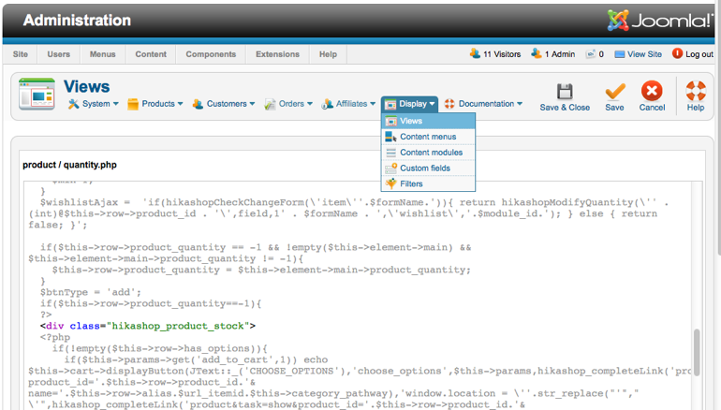This screenshot has width=721, height=410.
Task: Open the Users menu
Action: click(59, 54)
